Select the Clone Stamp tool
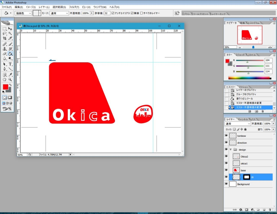Viewport: 277px width, 214px height. (x=5, y=49)
